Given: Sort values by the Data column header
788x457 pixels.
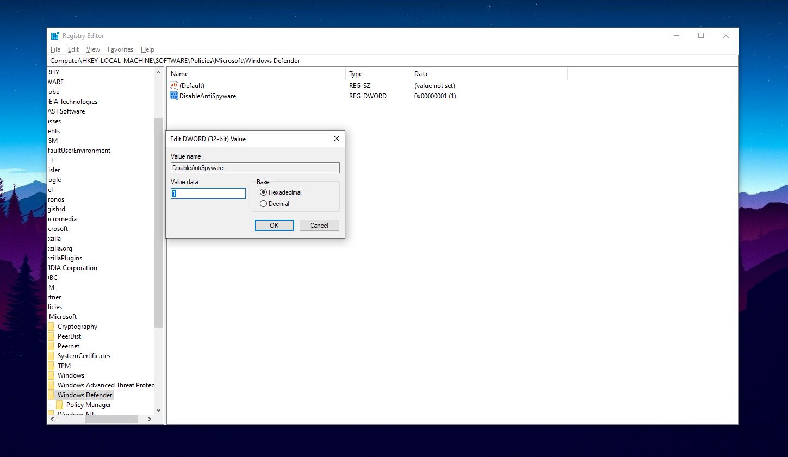Looking at the screenshot, I should pos(489,74).
